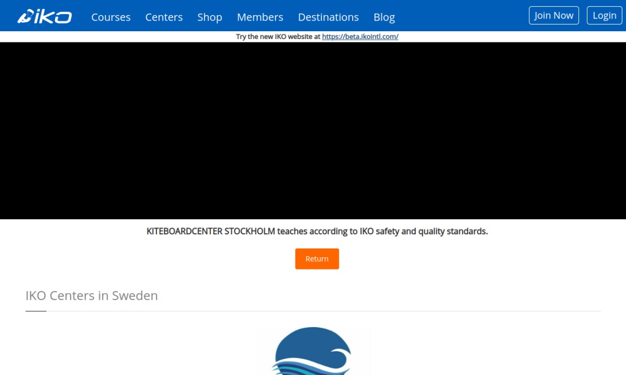Select the 'IKO Centers in Sweden' heading
This screenshot has height=375, width=626.
click(x=91, y=295)
